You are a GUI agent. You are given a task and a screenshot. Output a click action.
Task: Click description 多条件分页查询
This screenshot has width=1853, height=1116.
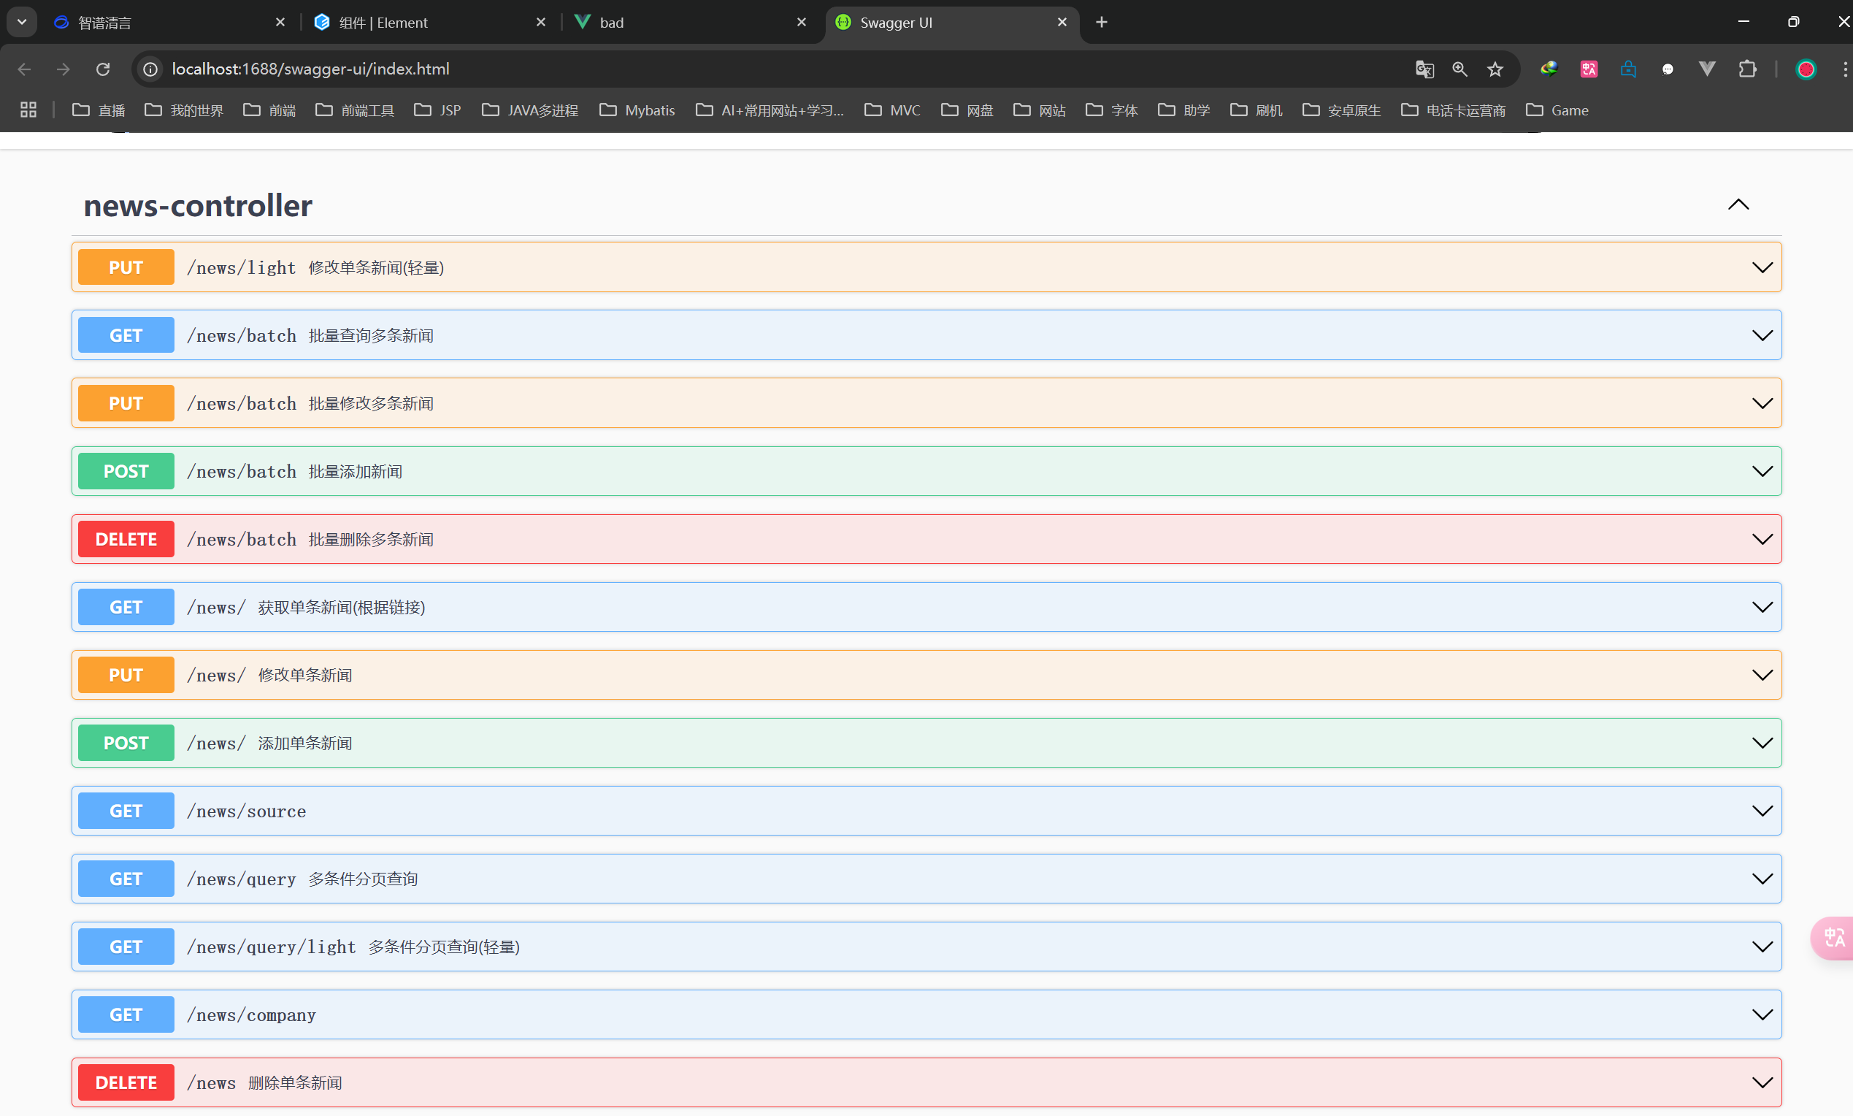(363, 879)
